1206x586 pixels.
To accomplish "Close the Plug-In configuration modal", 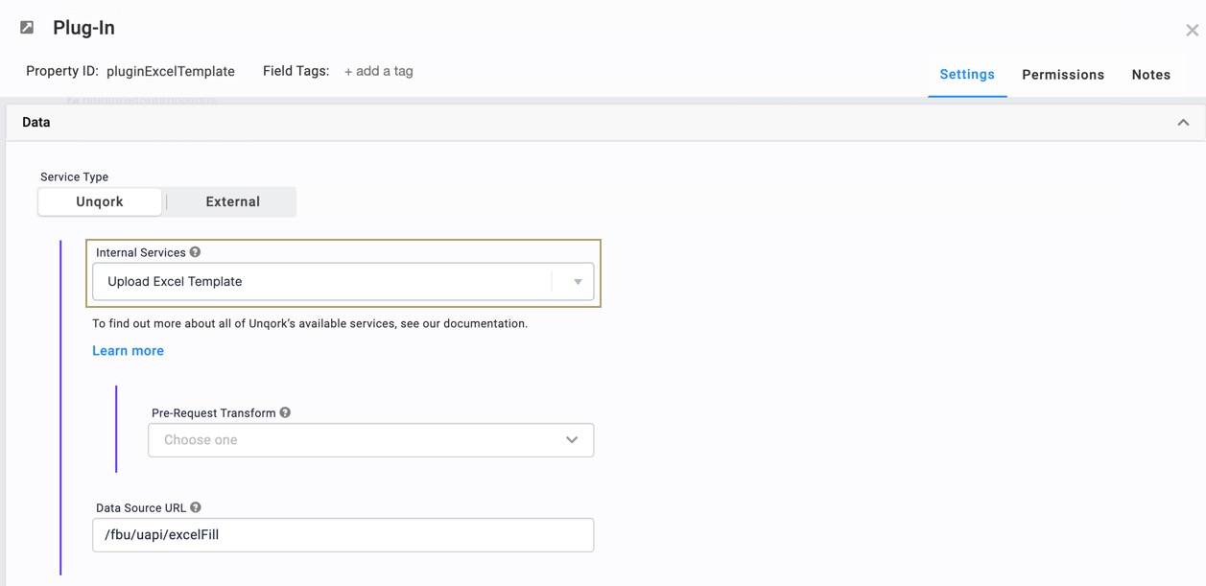I will click(1192, 31).
